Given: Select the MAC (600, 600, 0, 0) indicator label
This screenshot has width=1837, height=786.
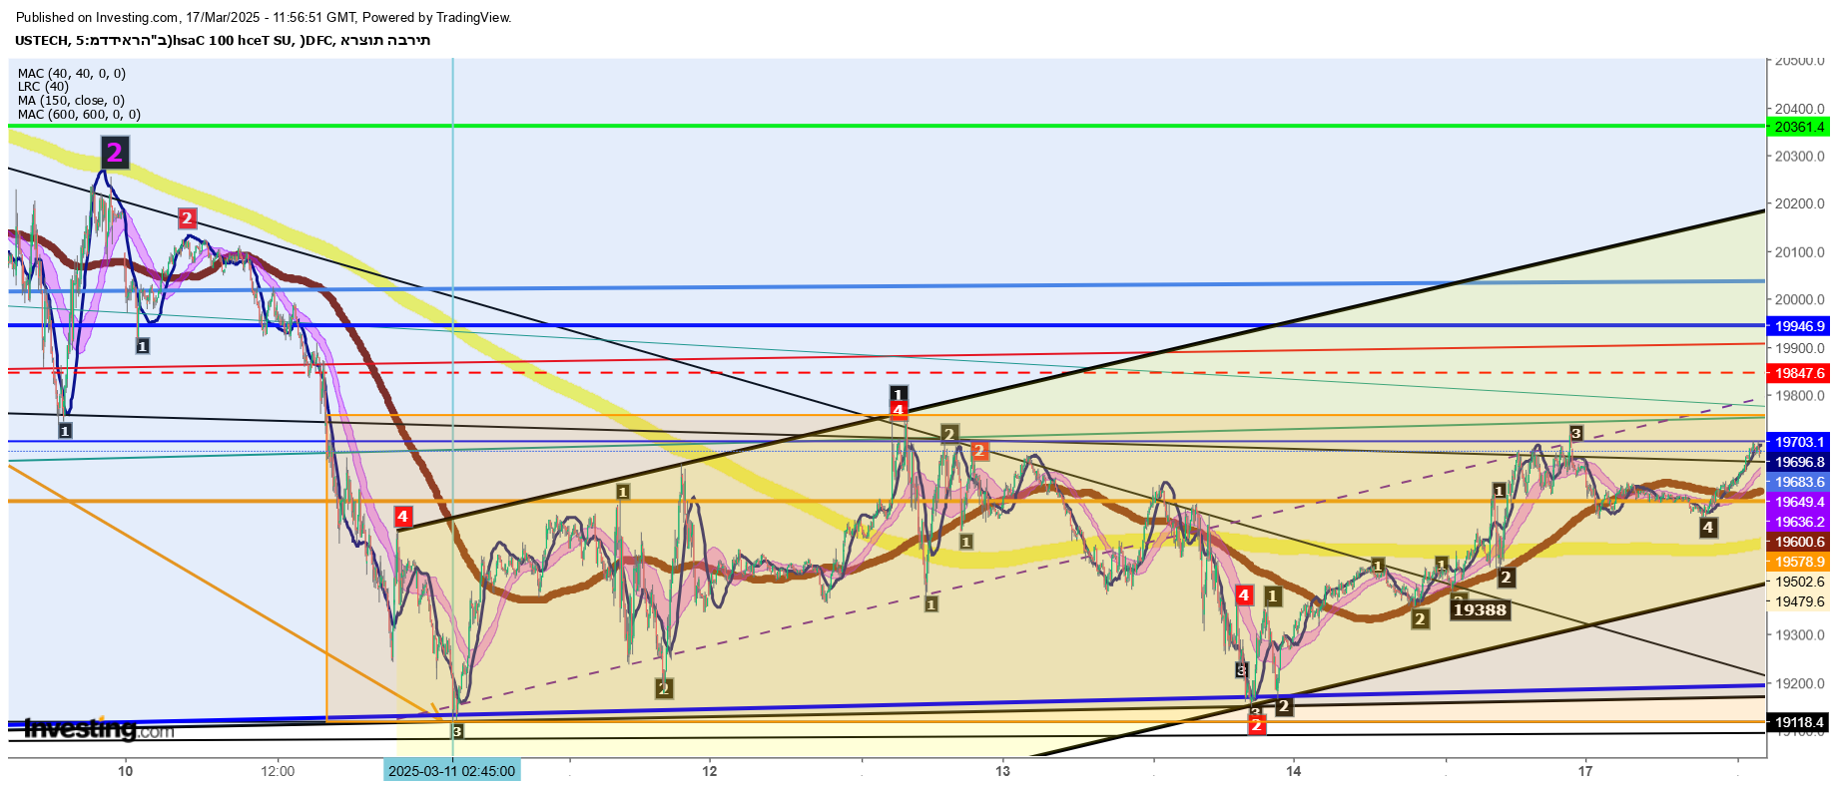Looking at the screenshot, I should (x=79, y=115).
